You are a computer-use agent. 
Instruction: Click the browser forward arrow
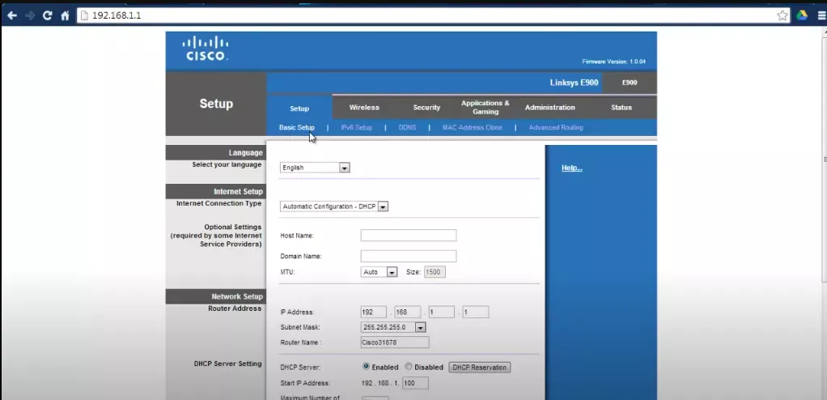point(30,16)
